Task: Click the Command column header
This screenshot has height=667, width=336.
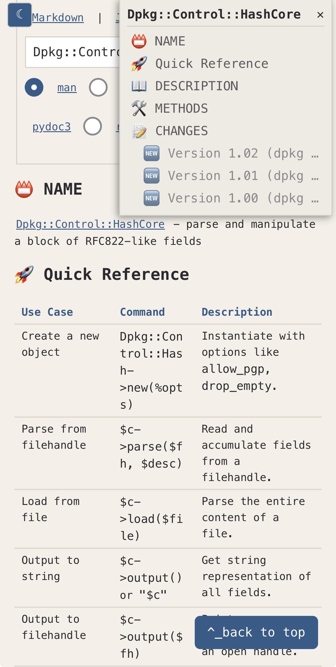Action: click(142, 312)
